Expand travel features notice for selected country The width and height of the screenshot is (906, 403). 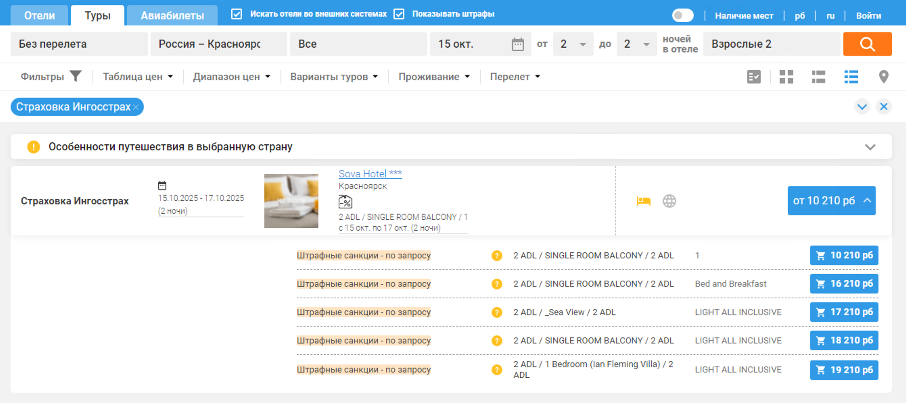coord(870,147)
